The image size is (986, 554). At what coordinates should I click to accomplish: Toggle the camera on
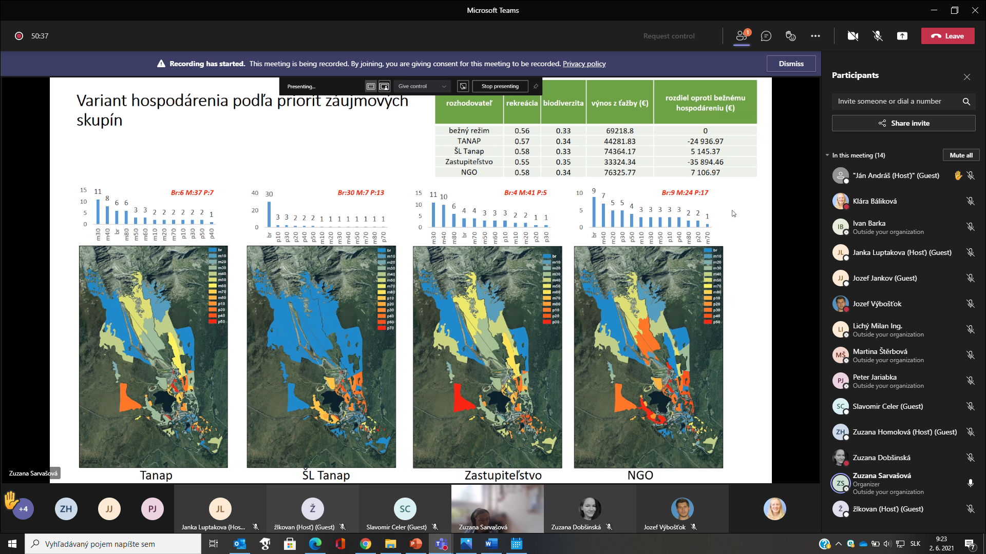coord(853,36)
